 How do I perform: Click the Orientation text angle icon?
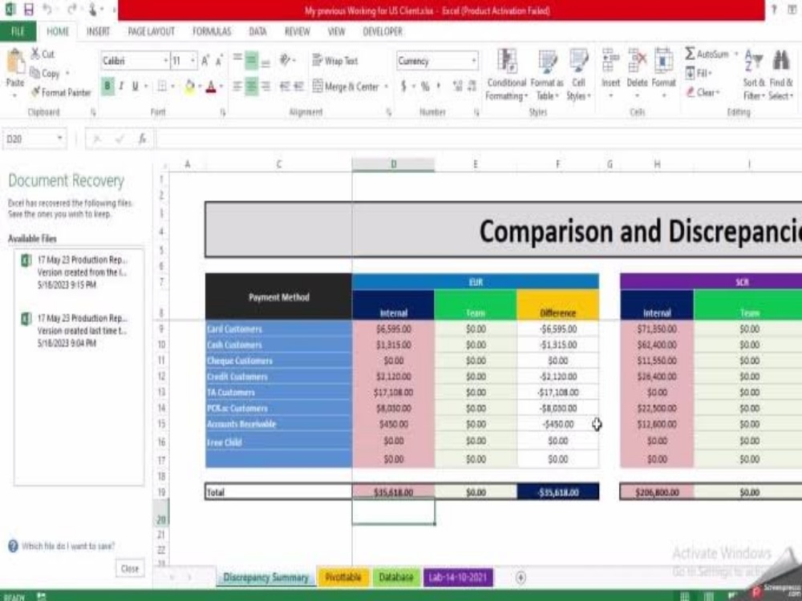tap(286, 60)
